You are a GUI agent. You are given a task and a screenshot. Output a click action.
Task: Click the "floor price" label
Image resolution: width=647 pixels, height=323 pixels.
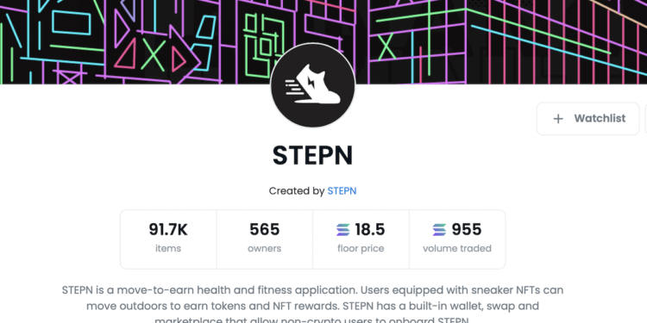coord(361,248)
